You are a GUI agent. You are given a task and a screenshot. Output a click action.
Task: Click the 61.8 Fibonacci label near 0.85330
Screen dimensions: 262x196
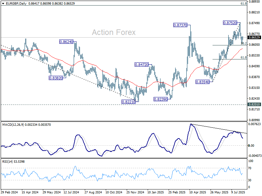pyautogui.click(x=243, y=57)
